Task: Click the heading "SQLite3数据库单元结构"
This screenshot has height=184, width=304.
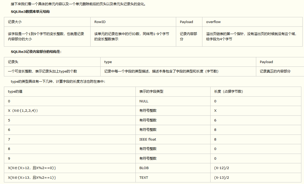Action: click(30, 12)
